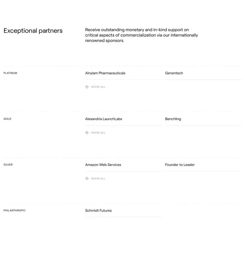Click the plus icon beside Platinum's Show All
The image size is (245, 254).
[x=87, y=87]
